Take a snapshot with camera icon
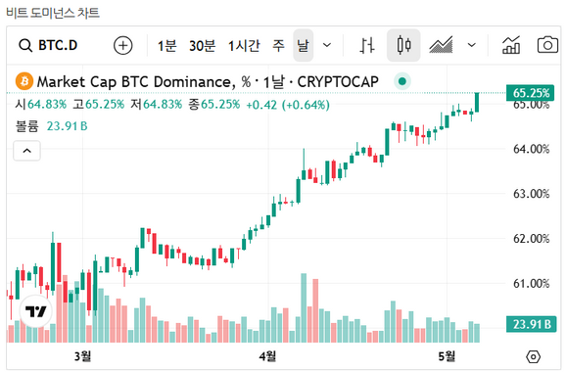The height and width of the screenshot is (372, 566). click(x=547, y=45)
